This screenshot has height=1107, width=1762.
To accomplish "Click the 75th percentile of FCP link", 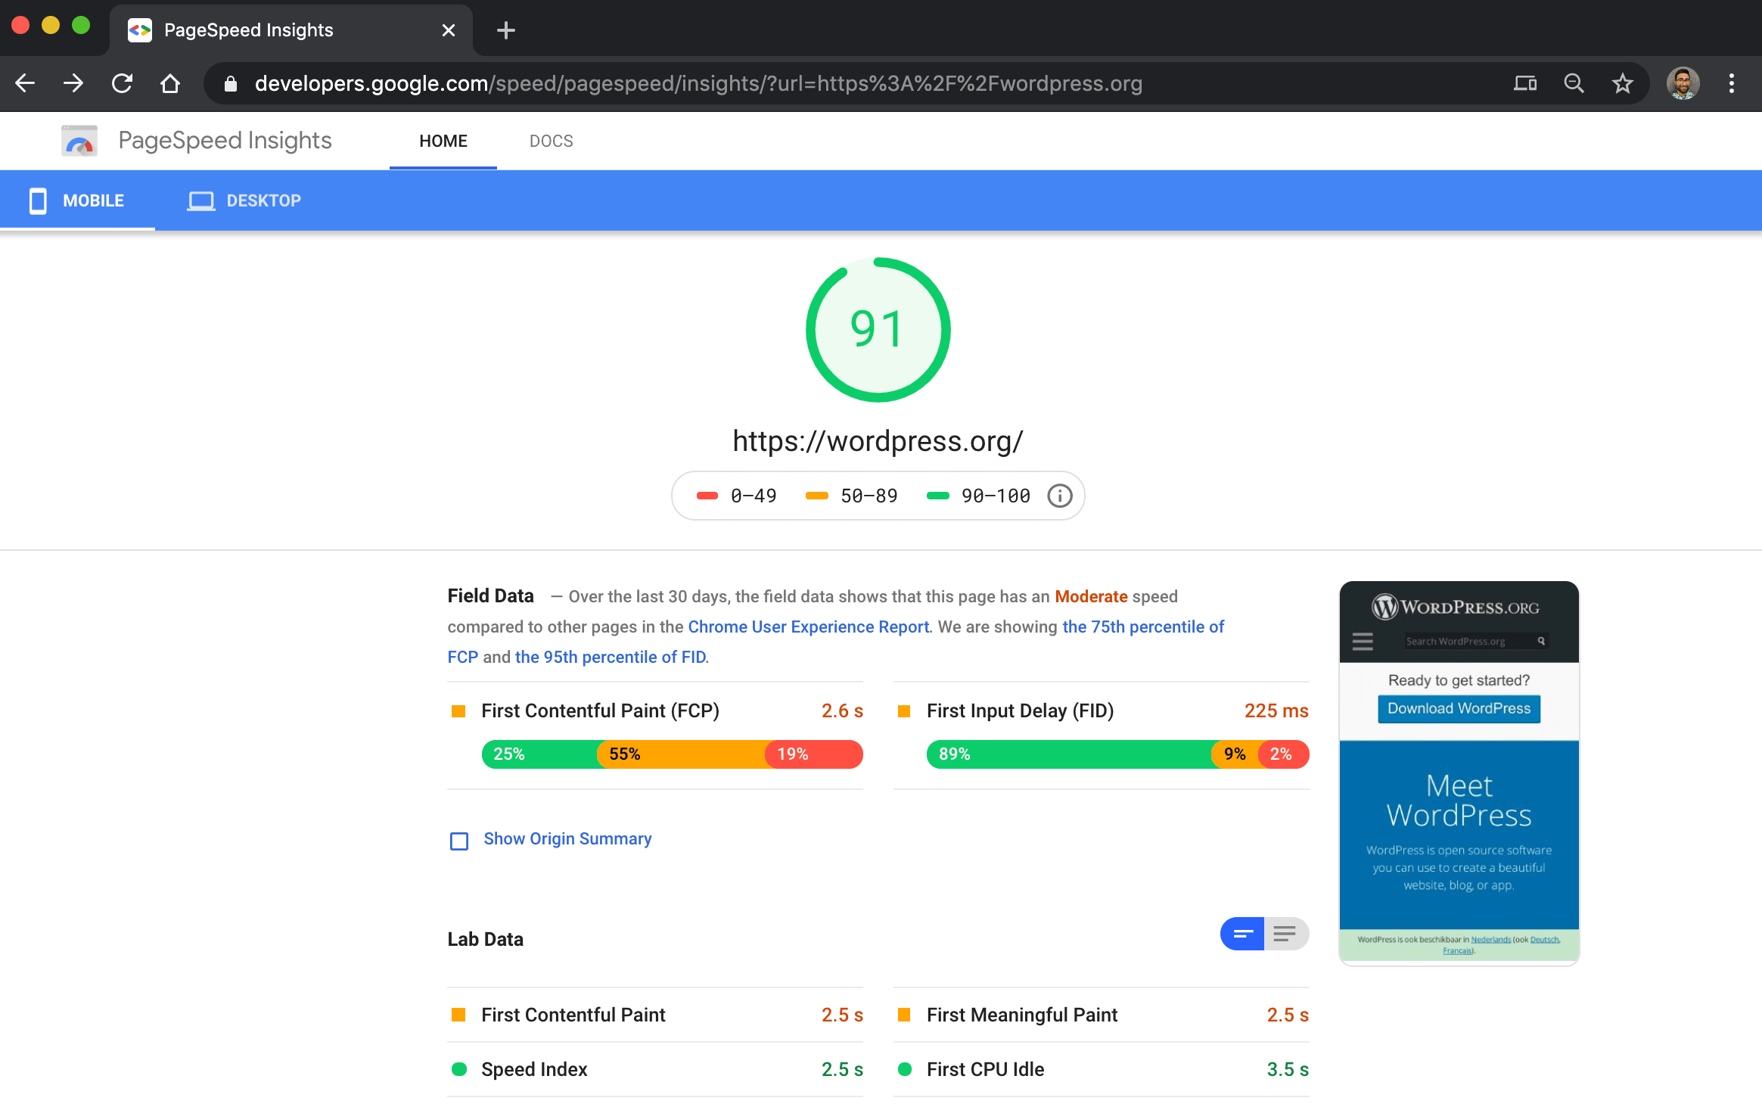I will (1142, 627).
